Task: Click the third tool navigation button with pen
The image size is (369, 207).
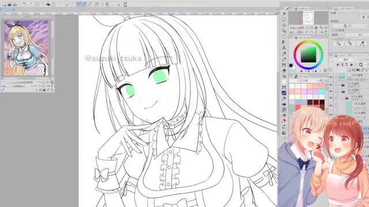Action: point(362,44)
